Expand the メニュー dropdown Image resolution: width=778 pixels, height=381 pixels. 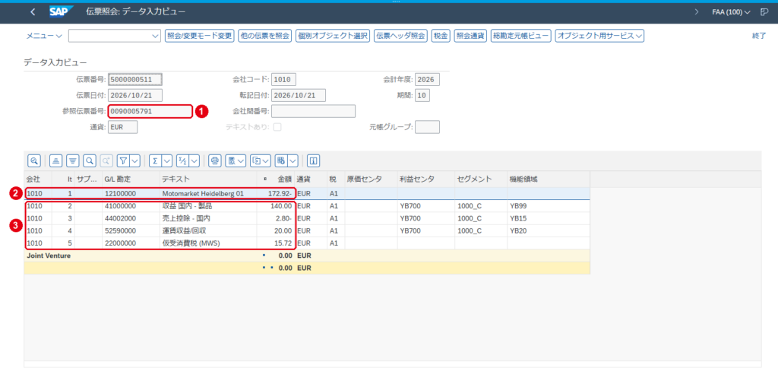[x=43, y=36]
